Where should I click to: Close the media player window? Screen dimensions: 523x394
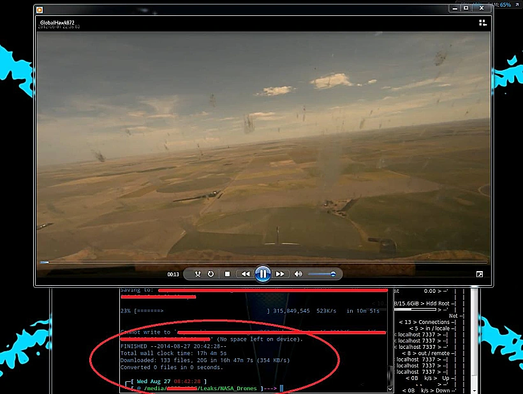click(x=481, y=8)
